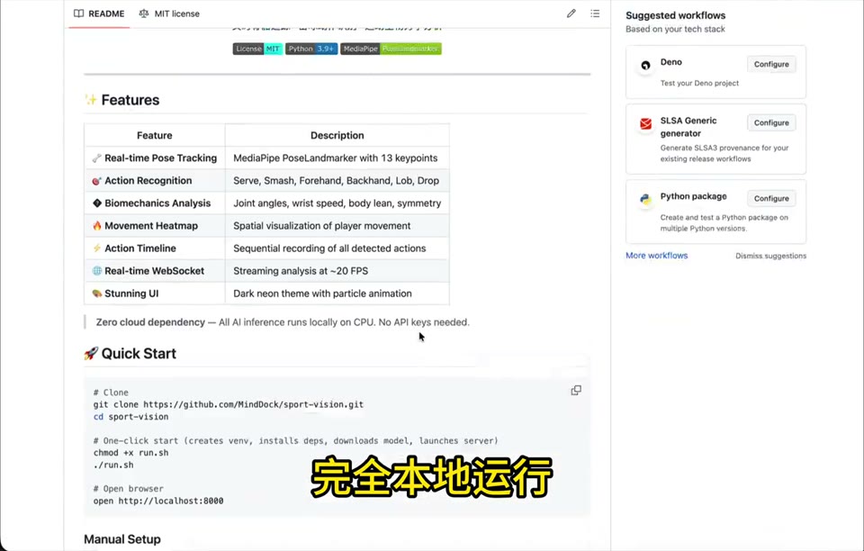Click the rocket emoji beside Quick Start

91,354
